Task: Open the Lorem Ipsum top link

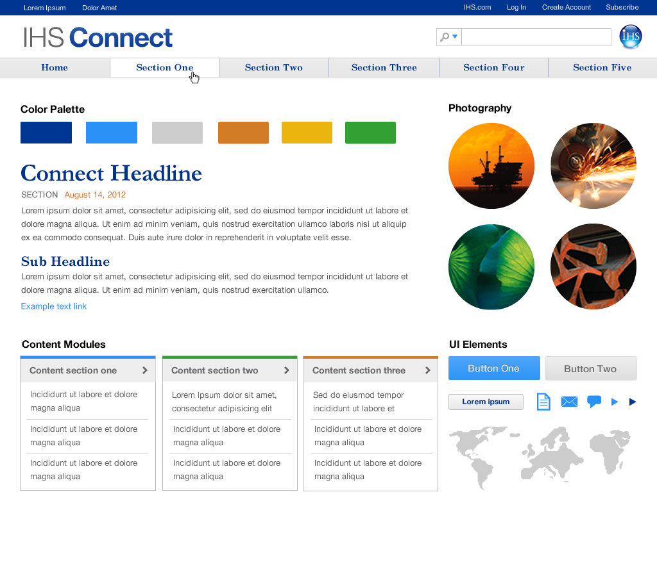Action: click(x=44, y=8)
